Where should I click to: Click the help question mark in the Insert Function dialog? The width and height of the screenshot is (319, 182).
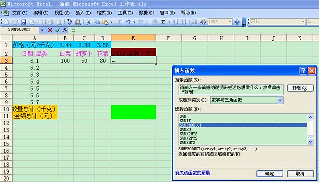point(303,71)
